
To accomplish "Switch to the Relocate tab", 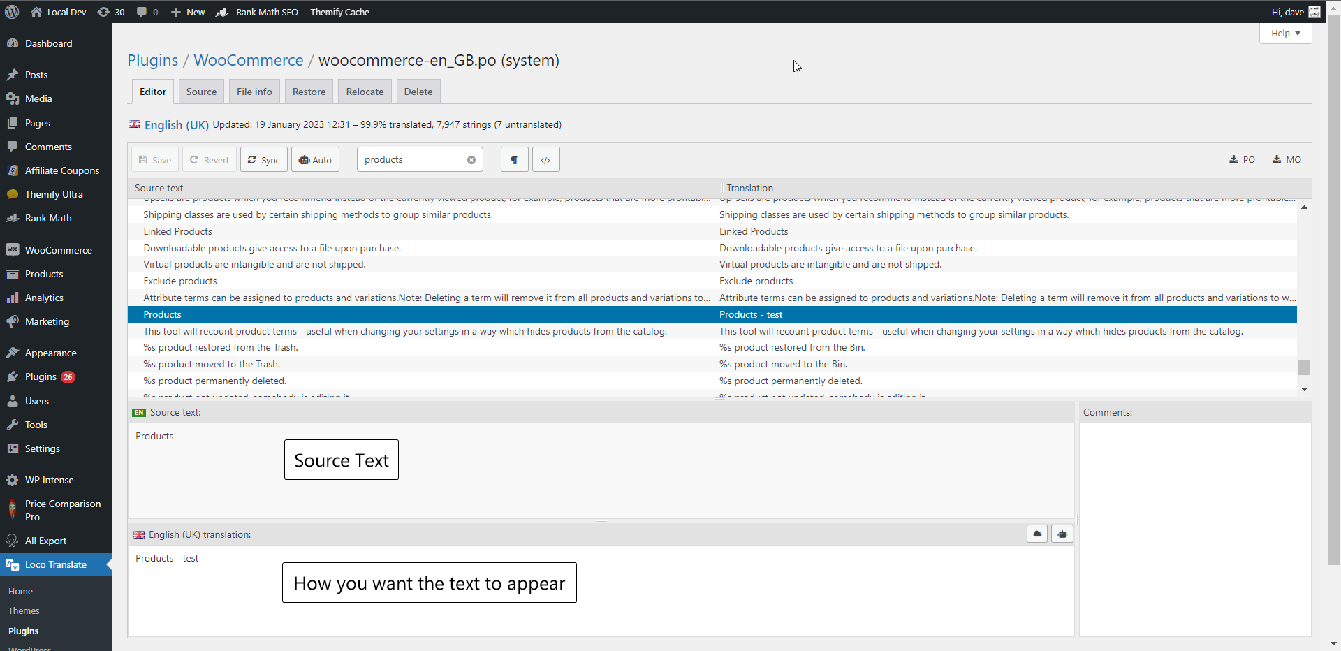I will click(x=365, y=92).
